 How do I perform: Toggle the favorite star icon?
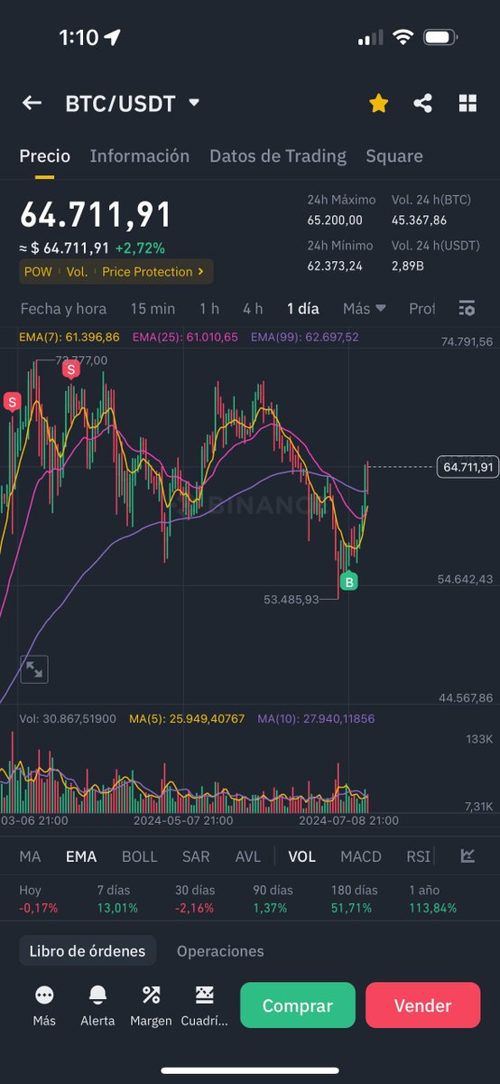[378, 103]
